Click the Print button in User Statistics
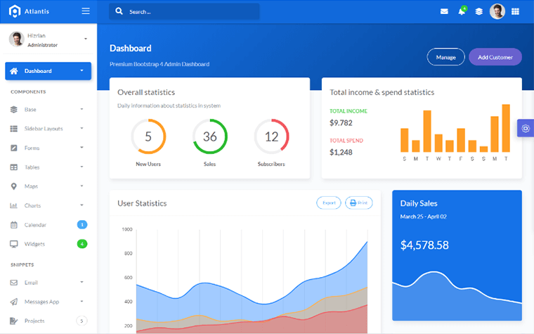The height and width of the screenshot is (334, 534). (358, 203)
